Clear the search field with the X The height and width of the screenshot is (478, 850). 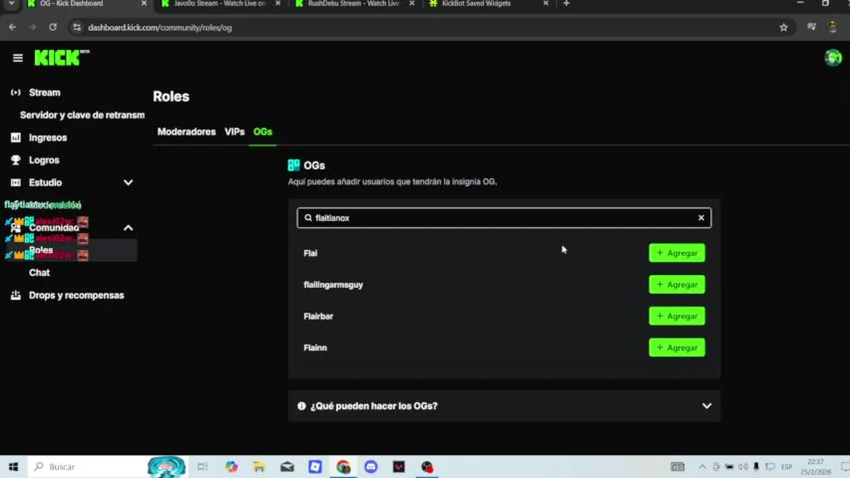[x=701, y=218]
